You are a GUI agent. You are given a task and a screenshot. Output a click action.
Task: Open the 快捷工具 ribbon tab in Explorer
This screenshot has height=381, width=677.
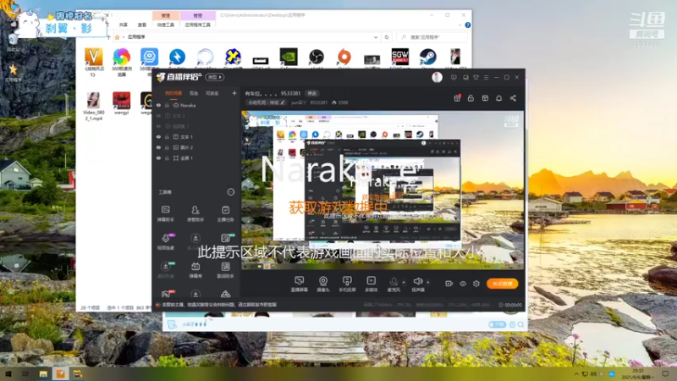coord(165,25)
